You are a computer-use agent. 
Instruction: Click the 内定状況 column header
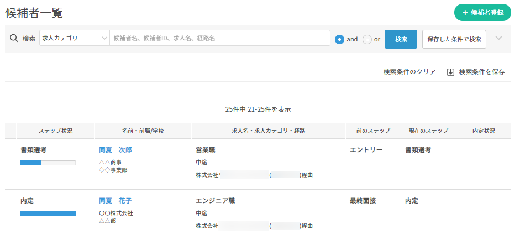[483, 131]
